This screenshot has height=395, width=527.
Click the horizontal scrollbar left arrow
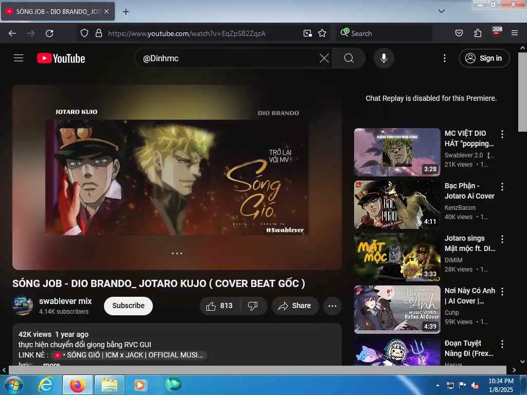pyautogui.click(x=4, y=370)
